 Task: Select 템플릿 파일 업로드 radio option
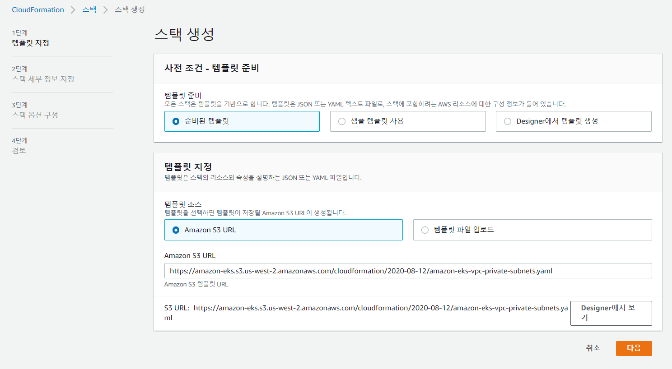coord(532,230)
